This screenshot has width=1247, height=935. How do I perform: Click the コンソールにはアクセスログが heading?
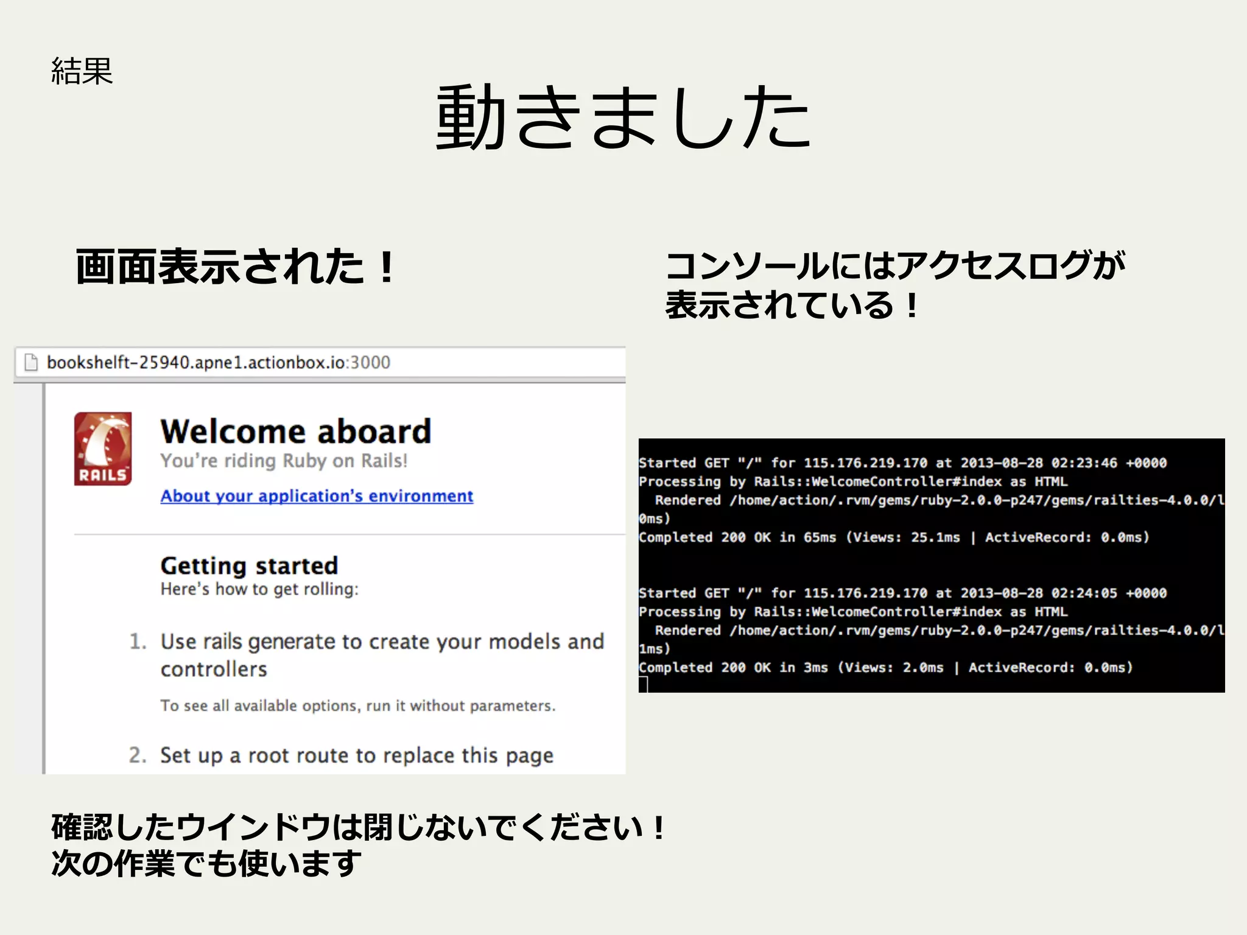896,265
